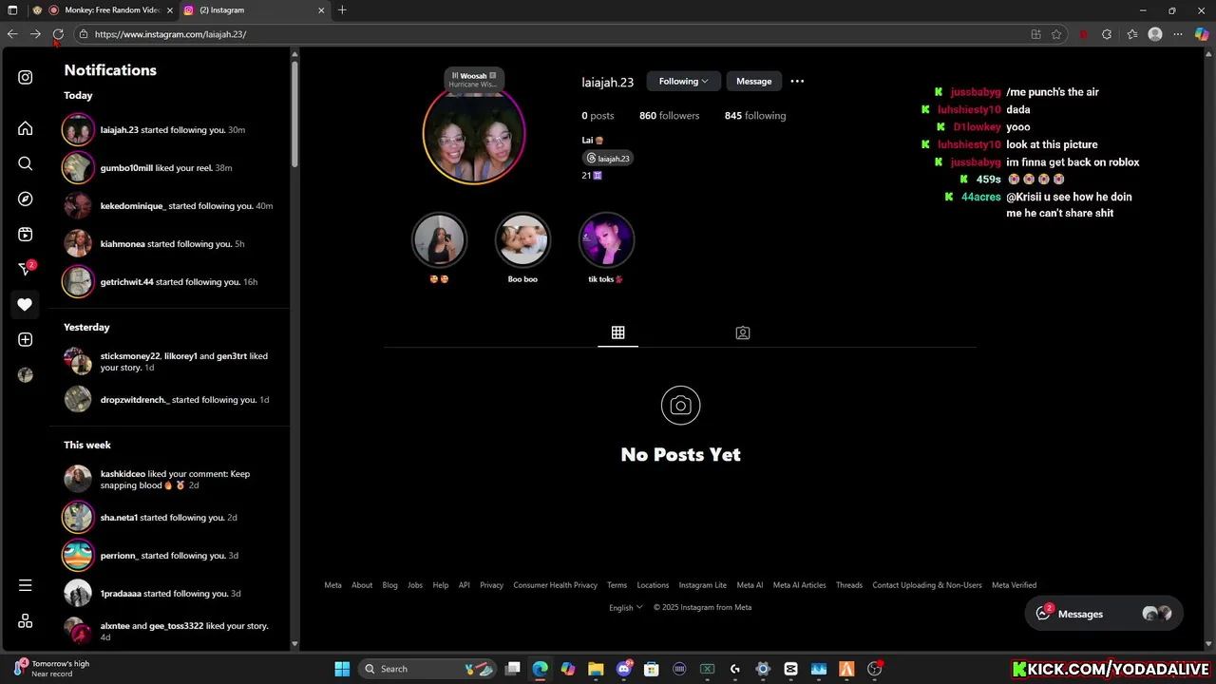Open the weather widget Tomorrow's high

click(x=52, y=669)
